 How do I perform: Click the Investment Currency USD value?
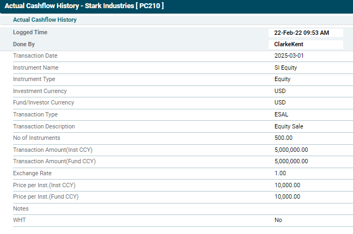click(280, 91)
